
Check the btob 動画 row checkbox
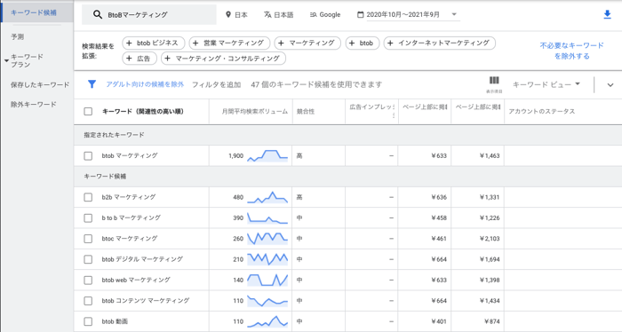click(88, 321)
